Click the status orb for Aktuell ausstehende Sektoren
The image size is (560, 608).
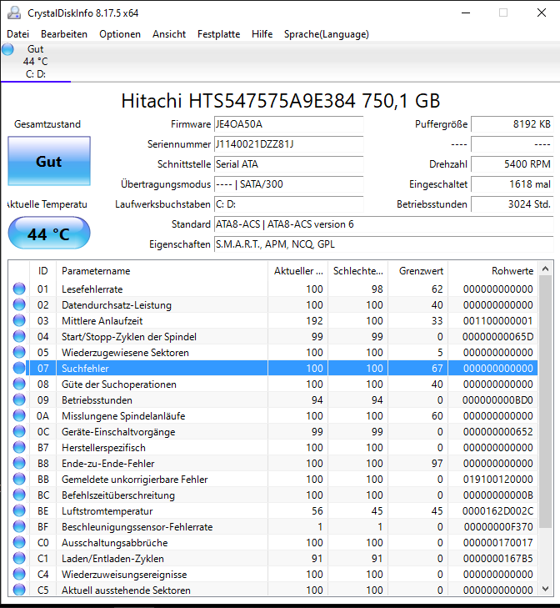[x=19, y=590]
